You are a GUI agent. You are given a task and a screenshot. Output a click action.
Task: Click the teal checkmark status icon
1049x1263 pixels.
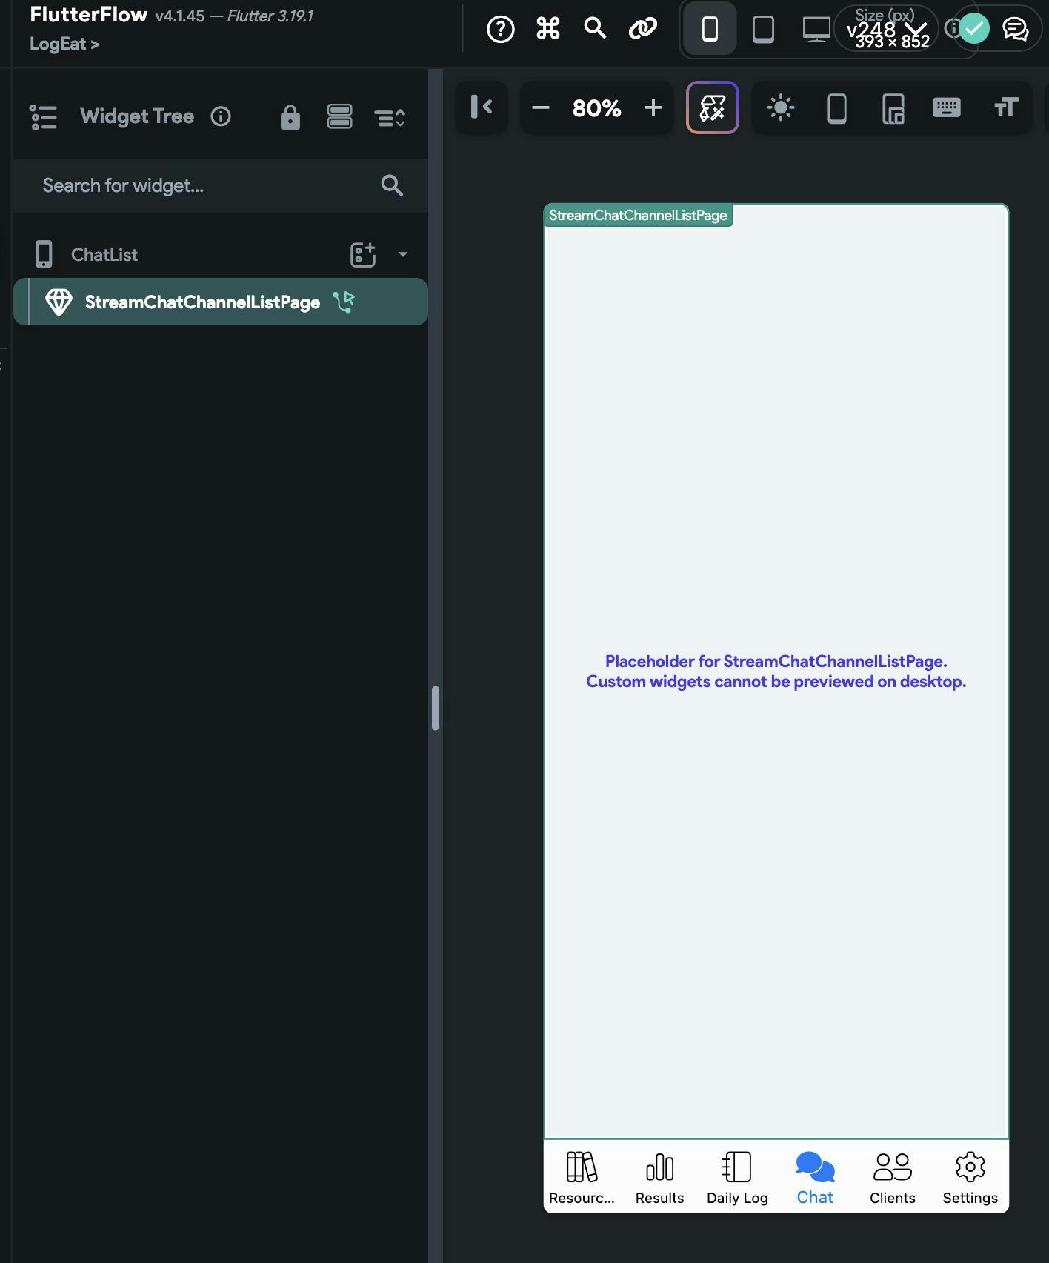coord(973,29)
